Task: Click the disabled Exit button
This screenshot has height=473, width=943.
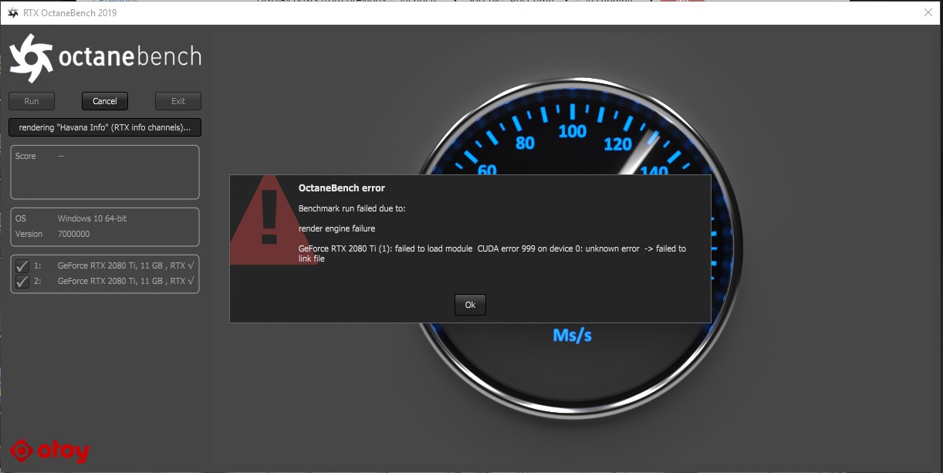Action: (178, 101)
